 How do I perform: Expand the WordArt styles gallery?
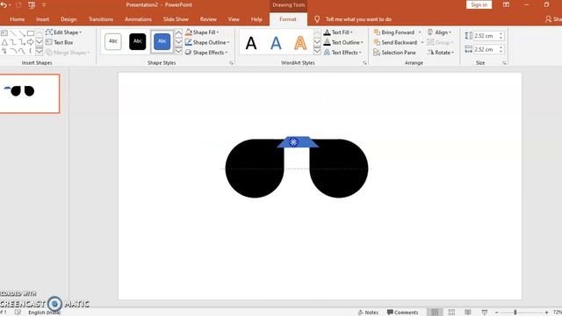pos(317,51)
